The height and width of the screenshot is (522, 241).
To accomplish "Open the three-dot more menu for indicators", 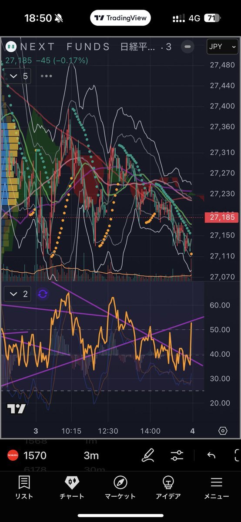I will (46, 76).
